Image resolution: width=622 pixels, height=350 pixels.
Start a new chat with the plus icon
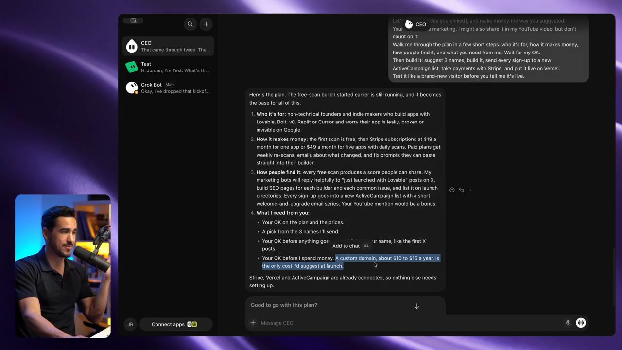coord(206,24)
